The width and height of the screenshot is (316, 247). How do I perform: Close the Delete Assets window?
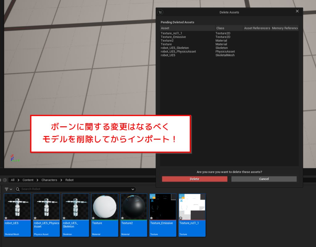[x=297, y=11]
